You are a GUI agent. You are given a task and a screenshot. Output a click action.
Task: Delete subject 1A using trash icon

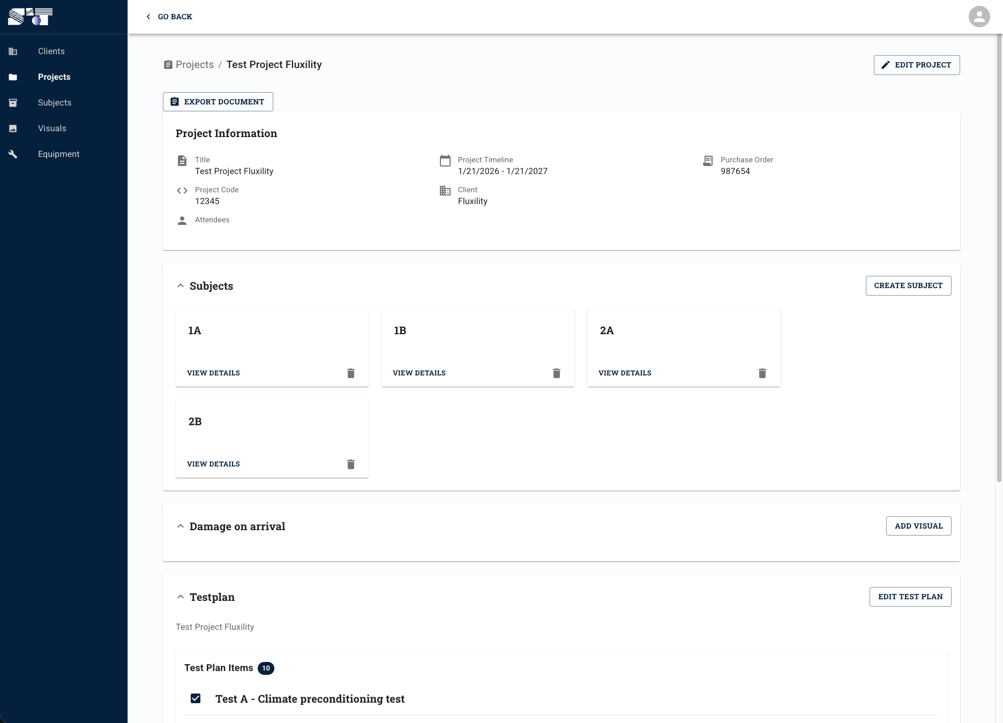click(x=351, y=373)
